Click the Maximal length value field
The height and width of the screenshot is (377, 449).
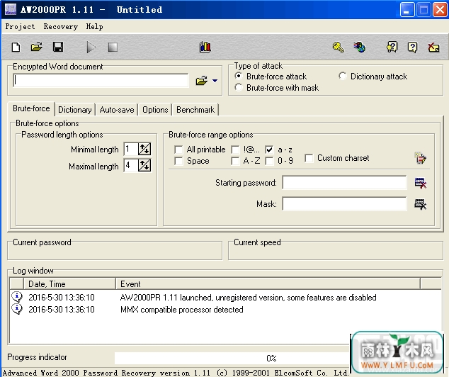(130, 165)
